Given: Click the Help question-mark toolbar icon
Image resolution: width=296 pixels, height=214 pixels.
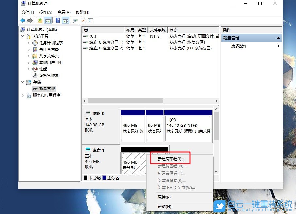Looking at the screenshot, I should coord(58,20).
